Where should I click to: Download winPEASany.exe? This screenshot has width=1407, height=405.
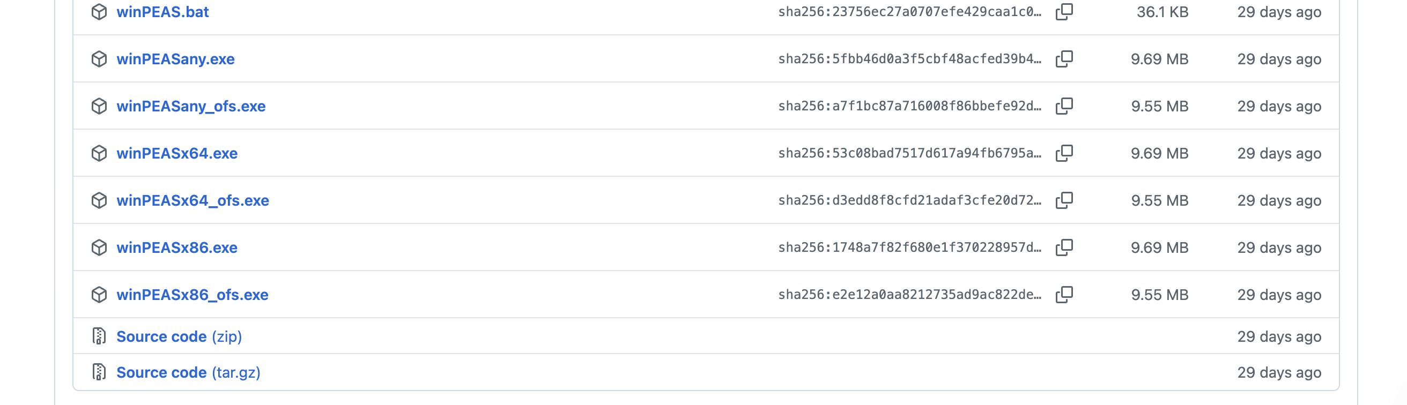(175, 59)
